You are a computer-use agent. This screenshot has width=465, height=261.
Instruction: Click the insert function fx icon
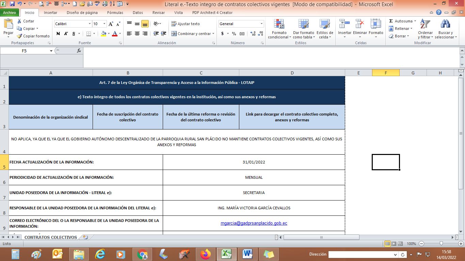(x=79, y=51)
